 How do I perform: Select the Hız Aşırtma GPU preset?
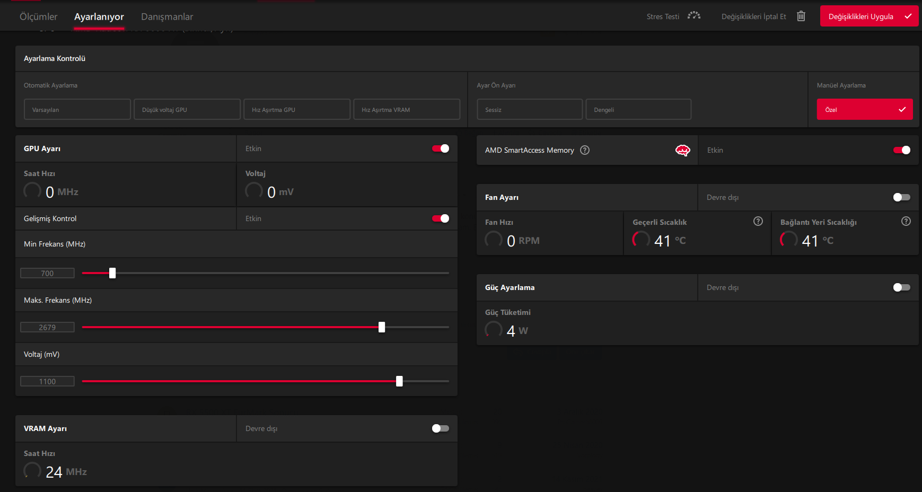pos(296,109)
